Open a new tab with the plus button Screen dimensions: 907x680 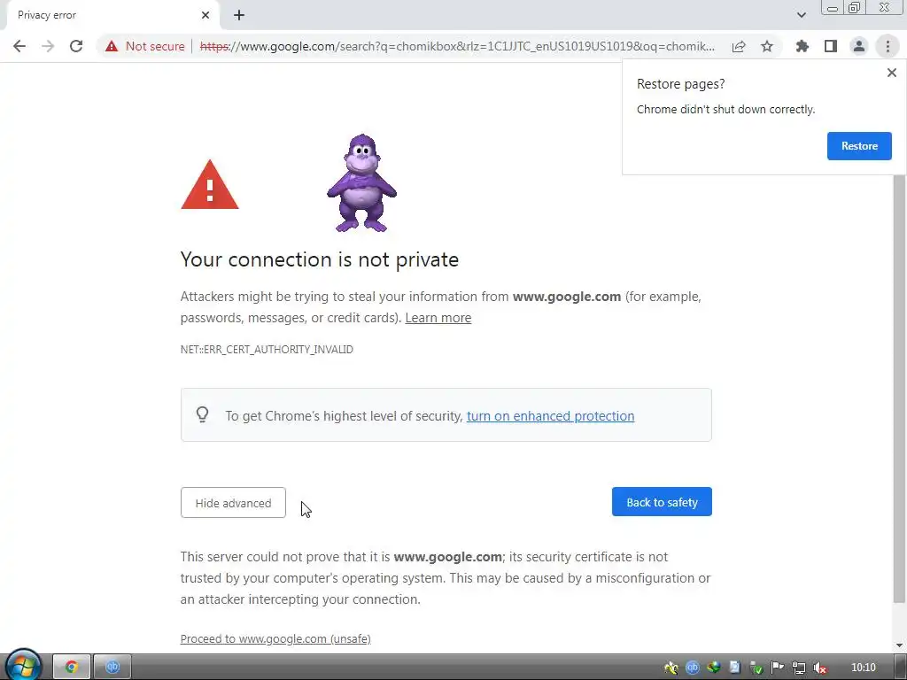tap(239, 15)
